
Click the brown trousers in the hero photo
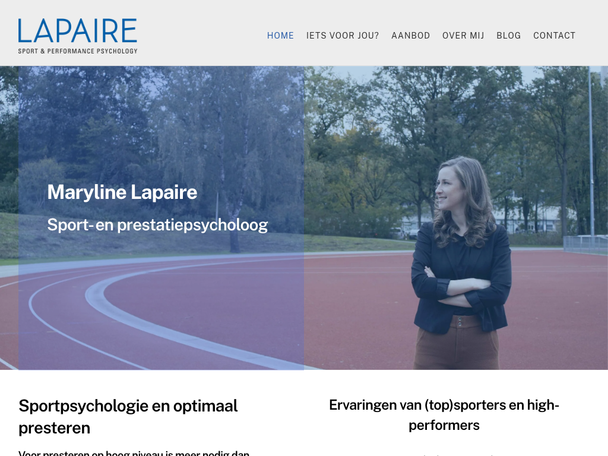point(457,343)
